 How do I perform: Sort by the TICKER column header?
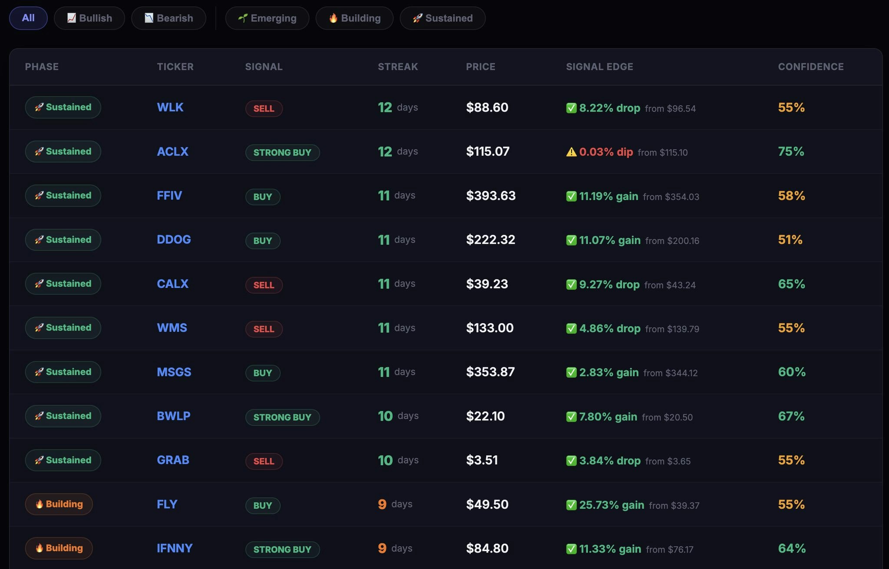[x=175, y=67]
